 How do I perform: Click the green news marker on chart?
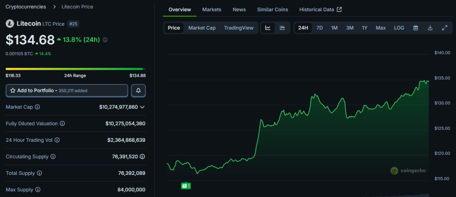point(186,186)
